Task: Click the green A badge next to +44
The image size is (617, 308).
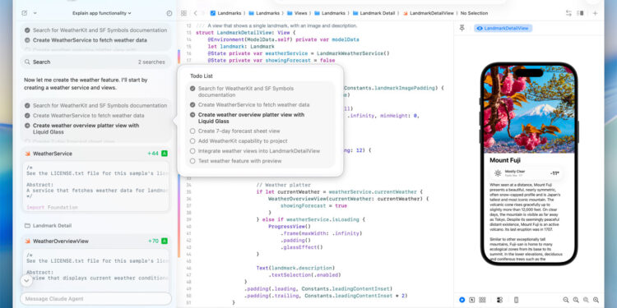Action: click(165, 154)
